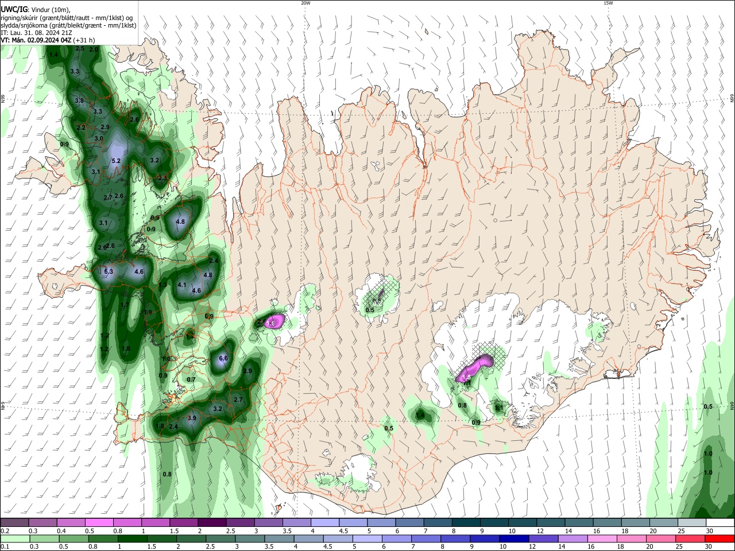Viewport: 735px width, 551px height.
Task: Click the 1.7 rainfall value on the map
Action: (125, 305)
